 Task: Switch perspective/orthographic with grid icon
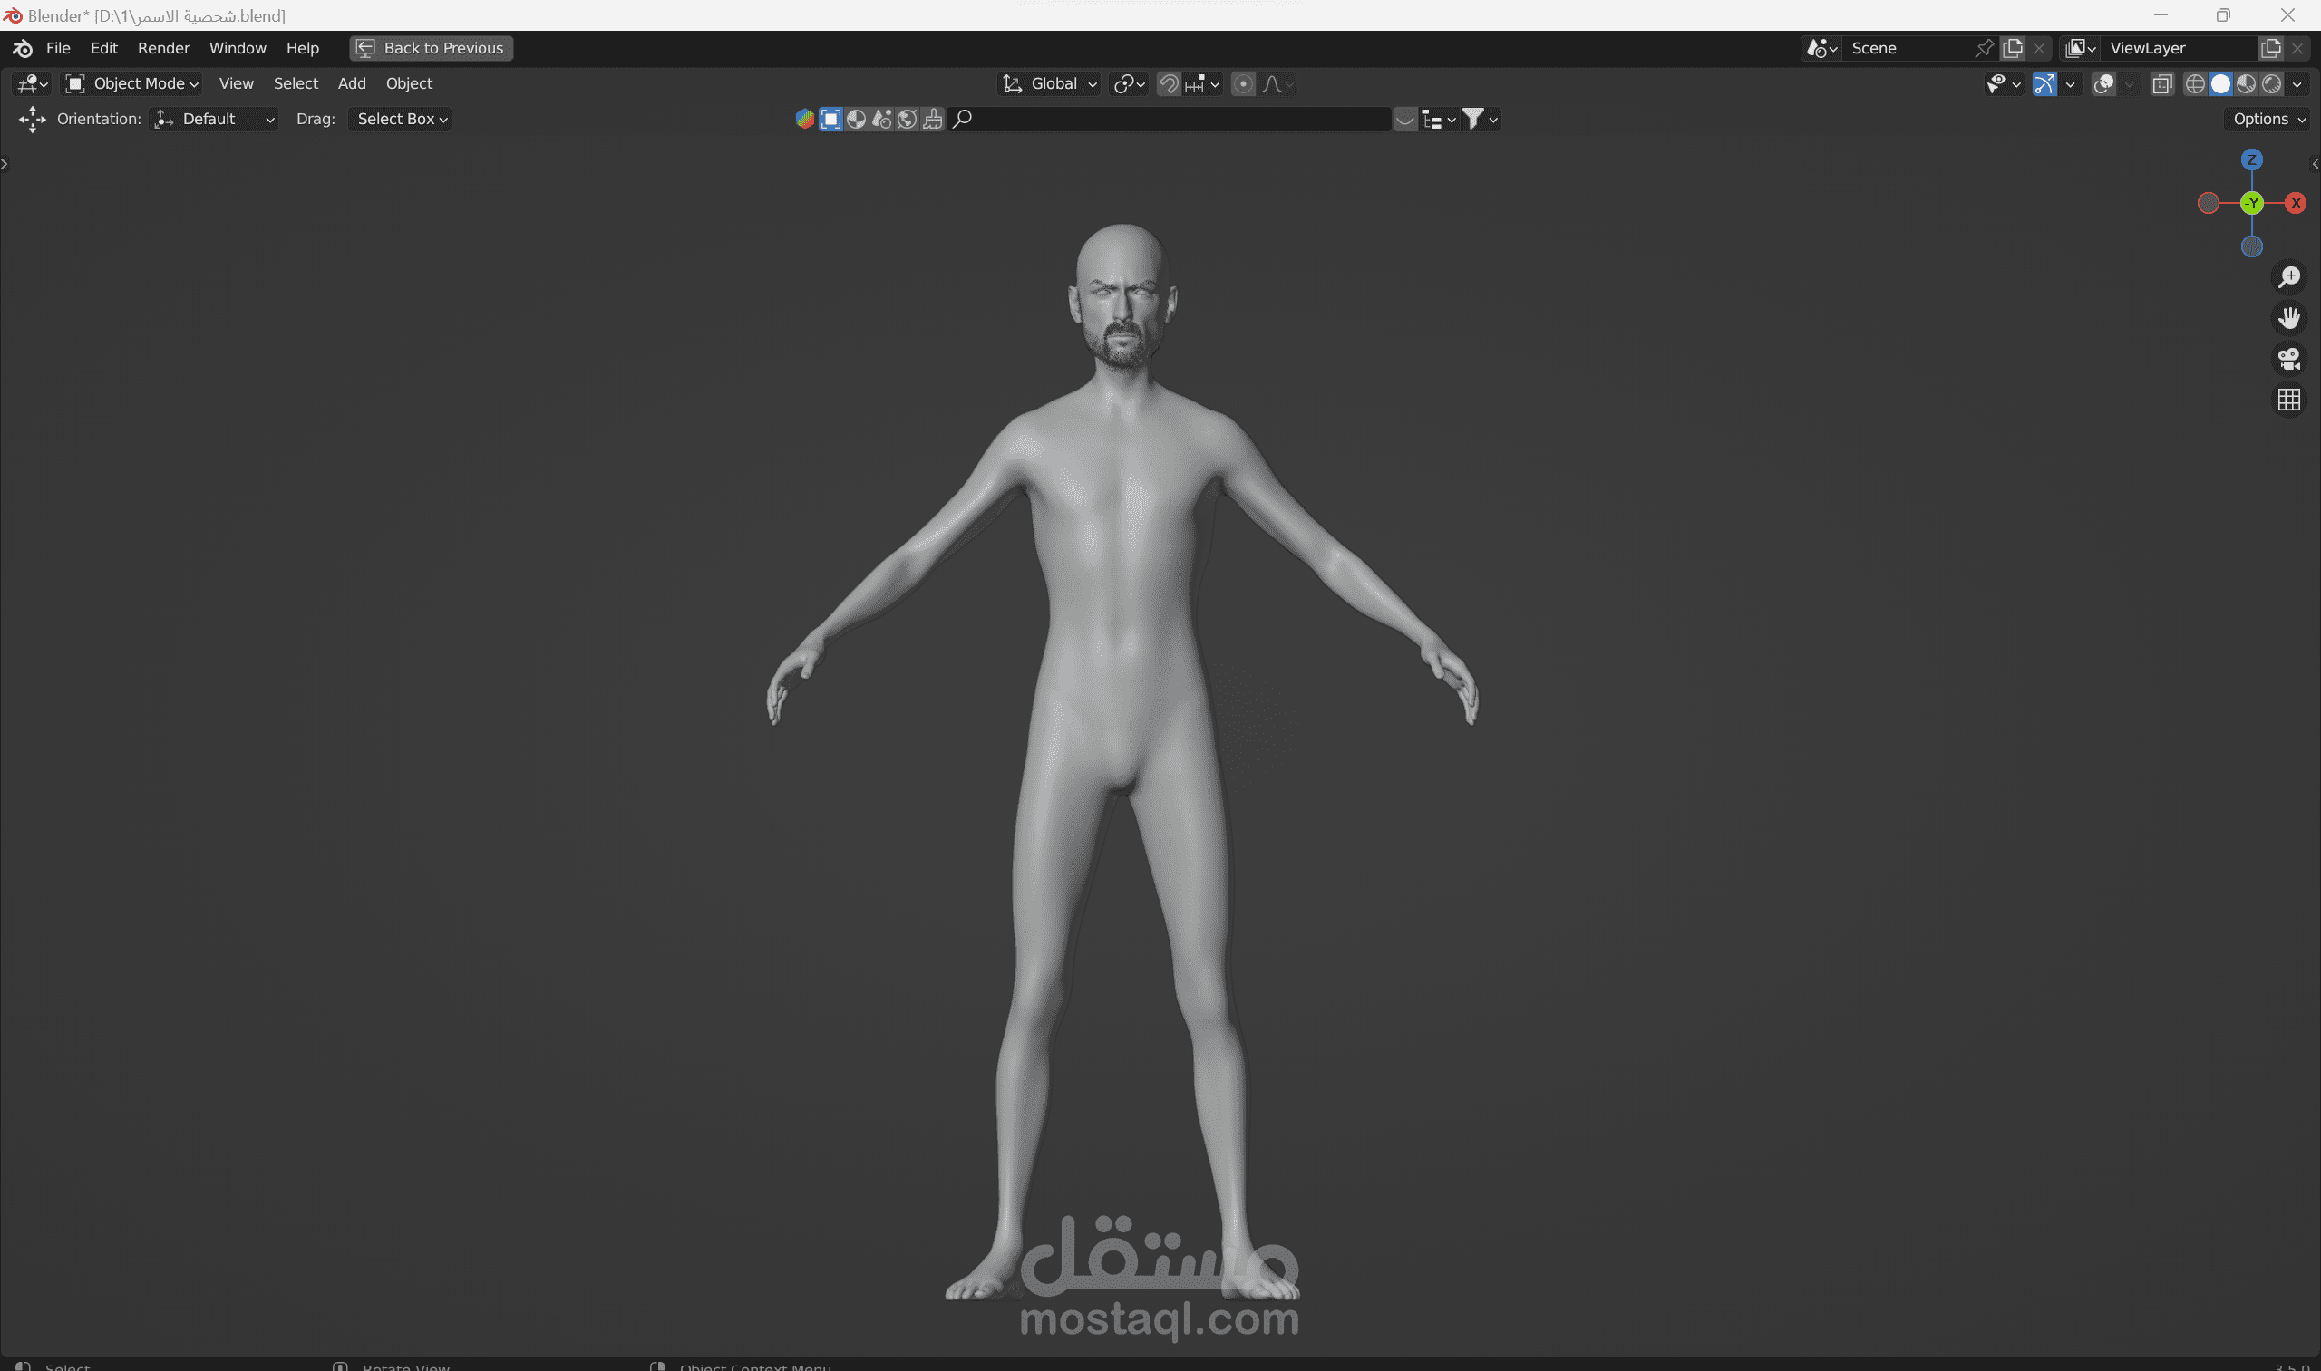2288,400
